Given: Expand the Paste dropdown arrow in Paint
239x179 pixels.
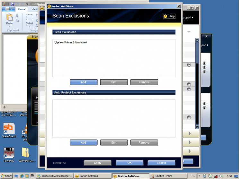Looking at the screenshot, I should pyautogui.click(x=9, y=26).
